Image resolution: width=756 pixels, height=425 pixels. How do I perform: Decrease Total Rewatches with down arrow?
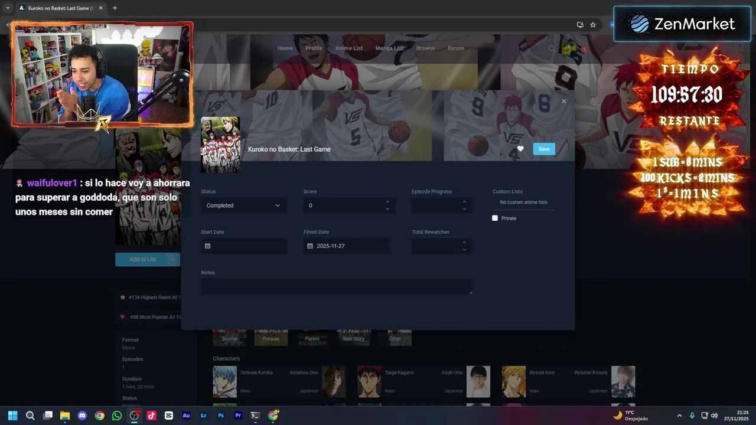coord(464,250)
